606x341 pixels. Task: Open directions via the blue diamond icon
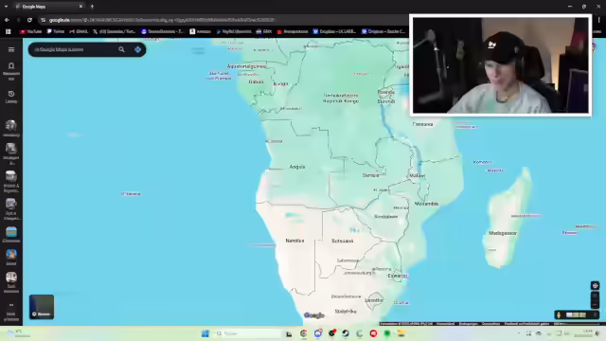137,49
